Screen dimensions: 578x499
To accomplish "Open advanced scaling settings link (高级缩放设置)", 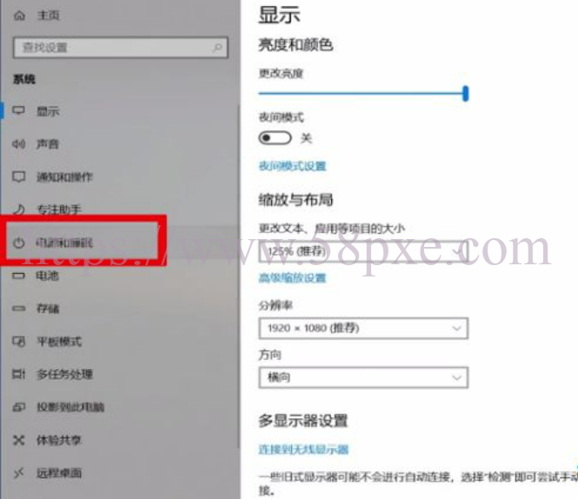I will pos(292,277).
